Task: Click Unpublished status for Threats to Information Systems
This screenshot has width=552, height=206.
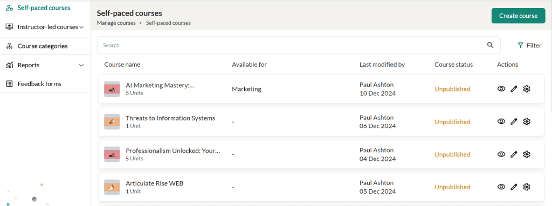Action: point(452,122)
